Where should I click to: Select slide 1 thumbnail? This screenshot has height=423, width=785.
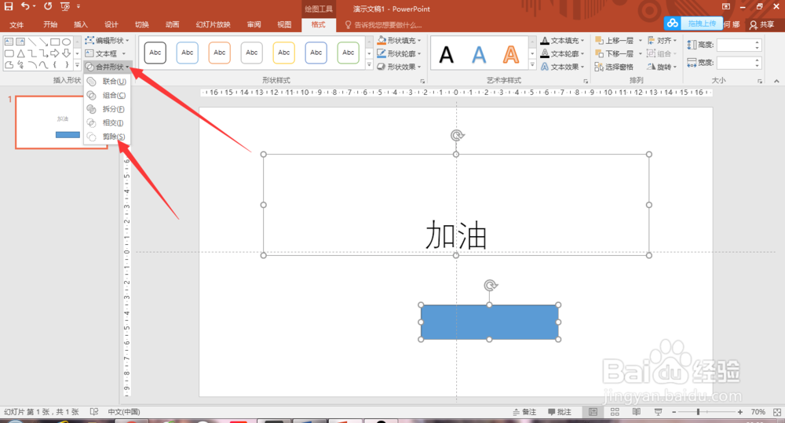[x=62, y=122]
